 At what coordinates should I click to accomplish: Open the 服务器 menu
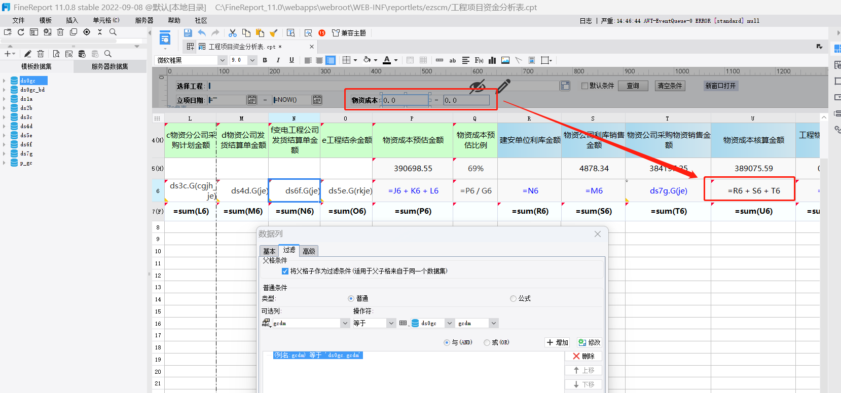point(144,20)
